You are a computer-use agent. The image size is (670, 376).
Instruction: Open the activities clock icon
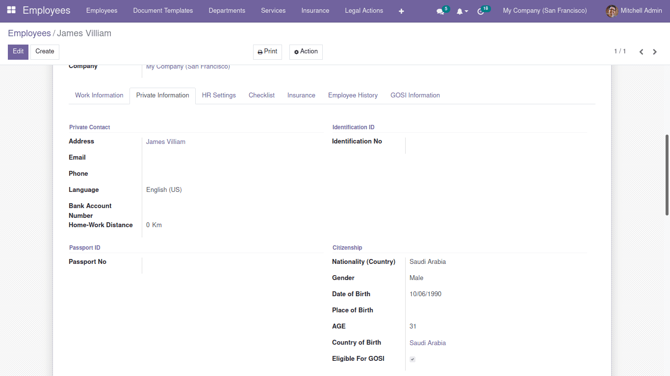(x=481, y=10)
